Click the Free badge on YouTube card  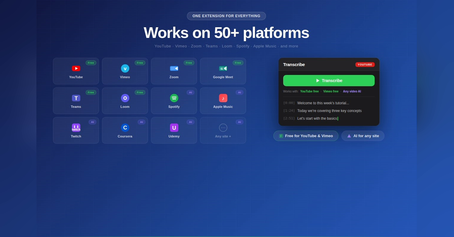tap(91, 63)
